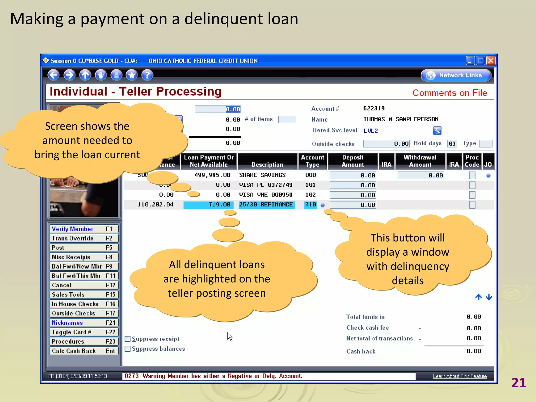Viewport: 536px width, 402px height.
Task: Open In-House Checks F16
Action: 84,304
